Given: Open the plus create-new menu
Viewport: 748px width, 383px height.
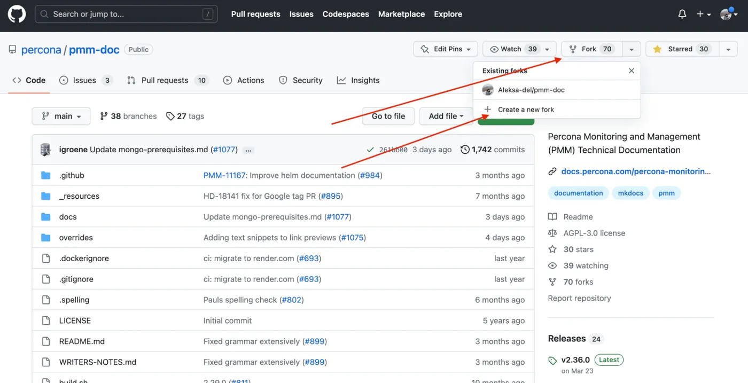Looking at the screenshot, I should pyautogui.click(x=704, y=14).
